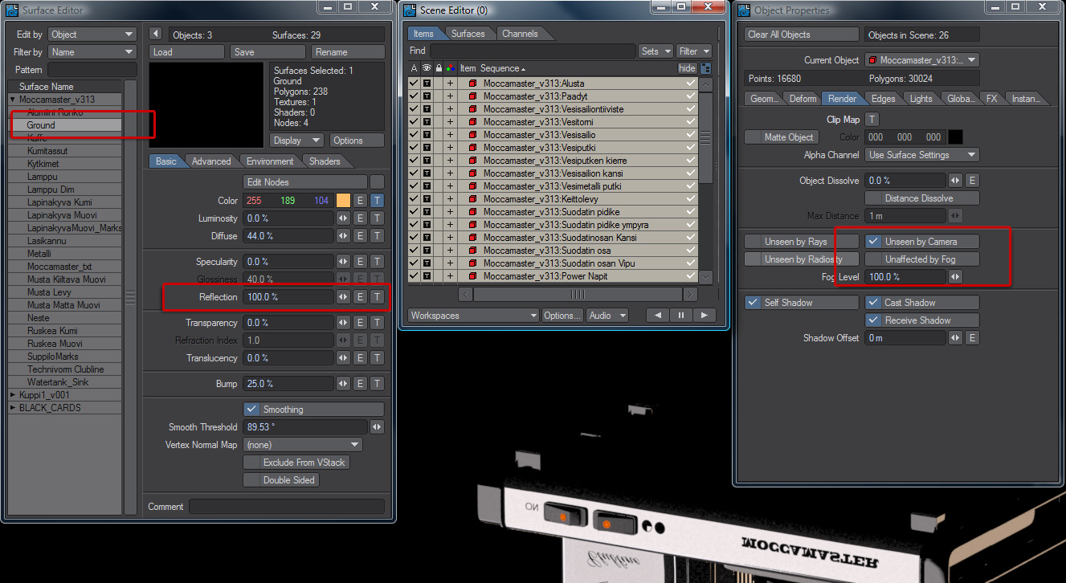Open Alpha Channel dropdown
1066x583 pixels.
tap(921, 155)
